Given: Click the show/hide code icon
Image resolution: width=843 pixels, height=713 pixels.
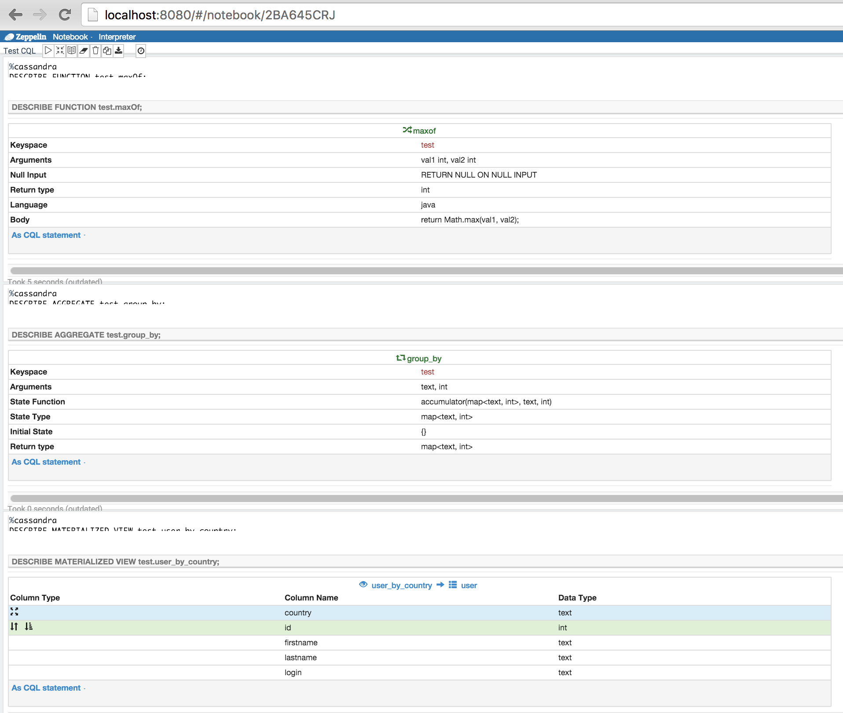Looking at the screenshot, I should pos(60,51).
